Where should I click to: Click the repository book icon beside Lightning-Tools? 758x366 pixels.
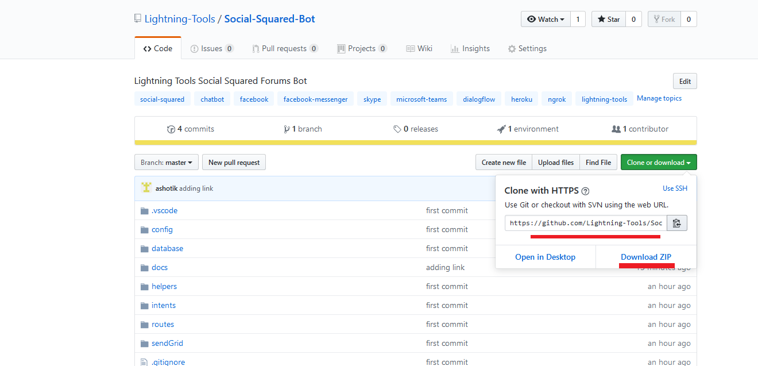pos(138,19)
